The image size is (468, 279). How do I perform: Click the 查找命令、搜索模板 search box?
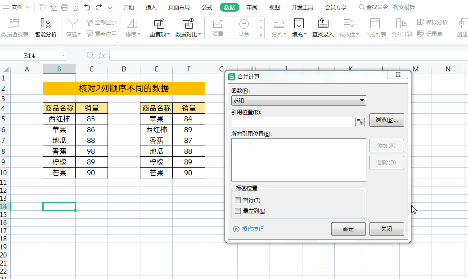click(x=387, y=7)
